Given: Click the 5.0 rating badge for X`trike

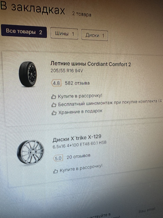Looking at the screenshot, I should (58, 158).
